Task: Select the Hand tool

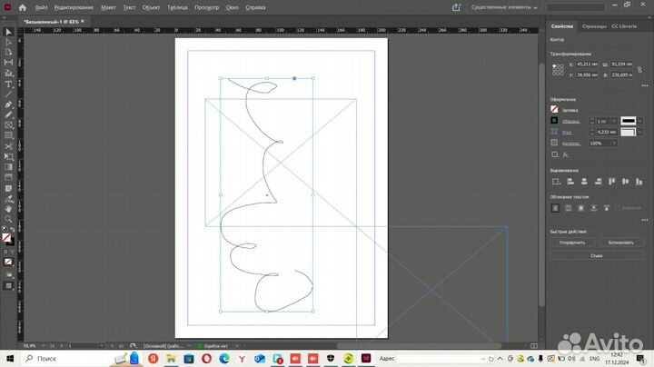Action: point(8,209)
